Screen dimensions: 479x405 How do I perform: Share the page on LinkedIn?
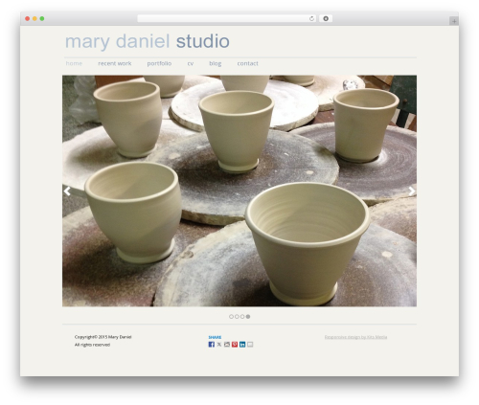[242, 345]
